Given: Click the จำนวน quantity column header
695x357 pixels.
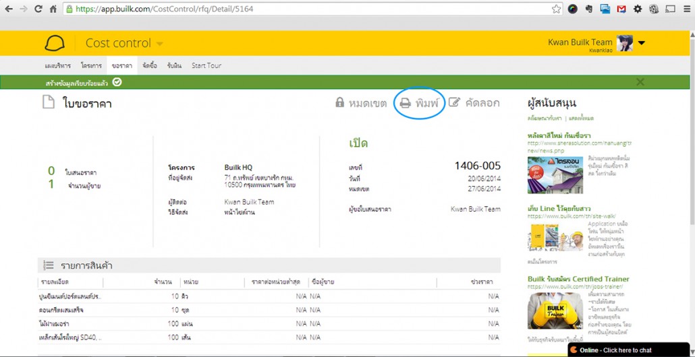Looking at the screenshot, I should (x=163, y=282).
